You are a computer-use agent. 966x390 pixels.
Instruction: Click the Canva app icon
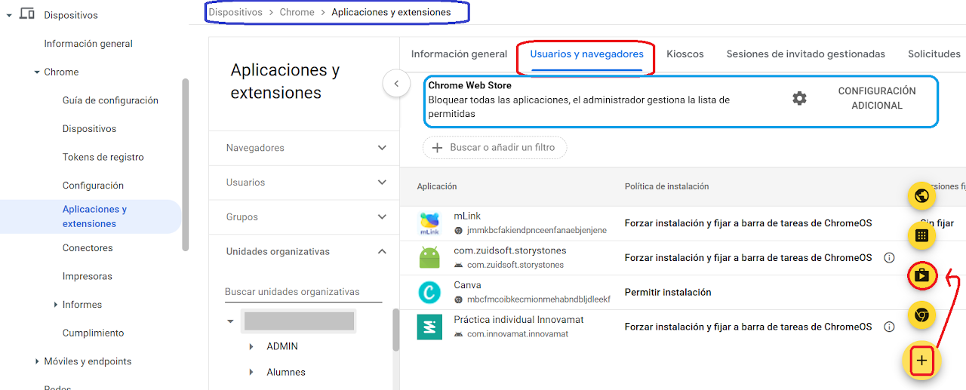click(x=429, y=292)
